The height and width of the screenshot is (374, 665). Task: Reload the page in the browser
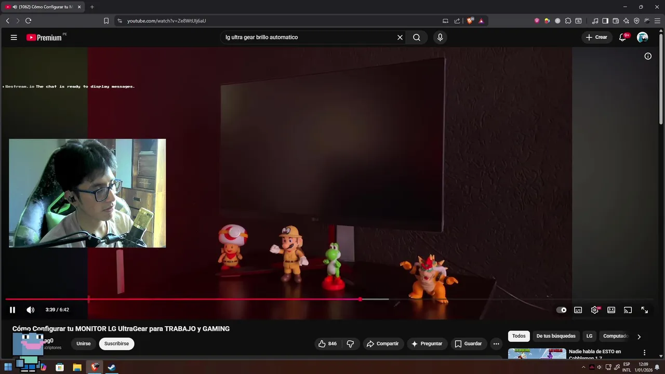coord(28,21)
